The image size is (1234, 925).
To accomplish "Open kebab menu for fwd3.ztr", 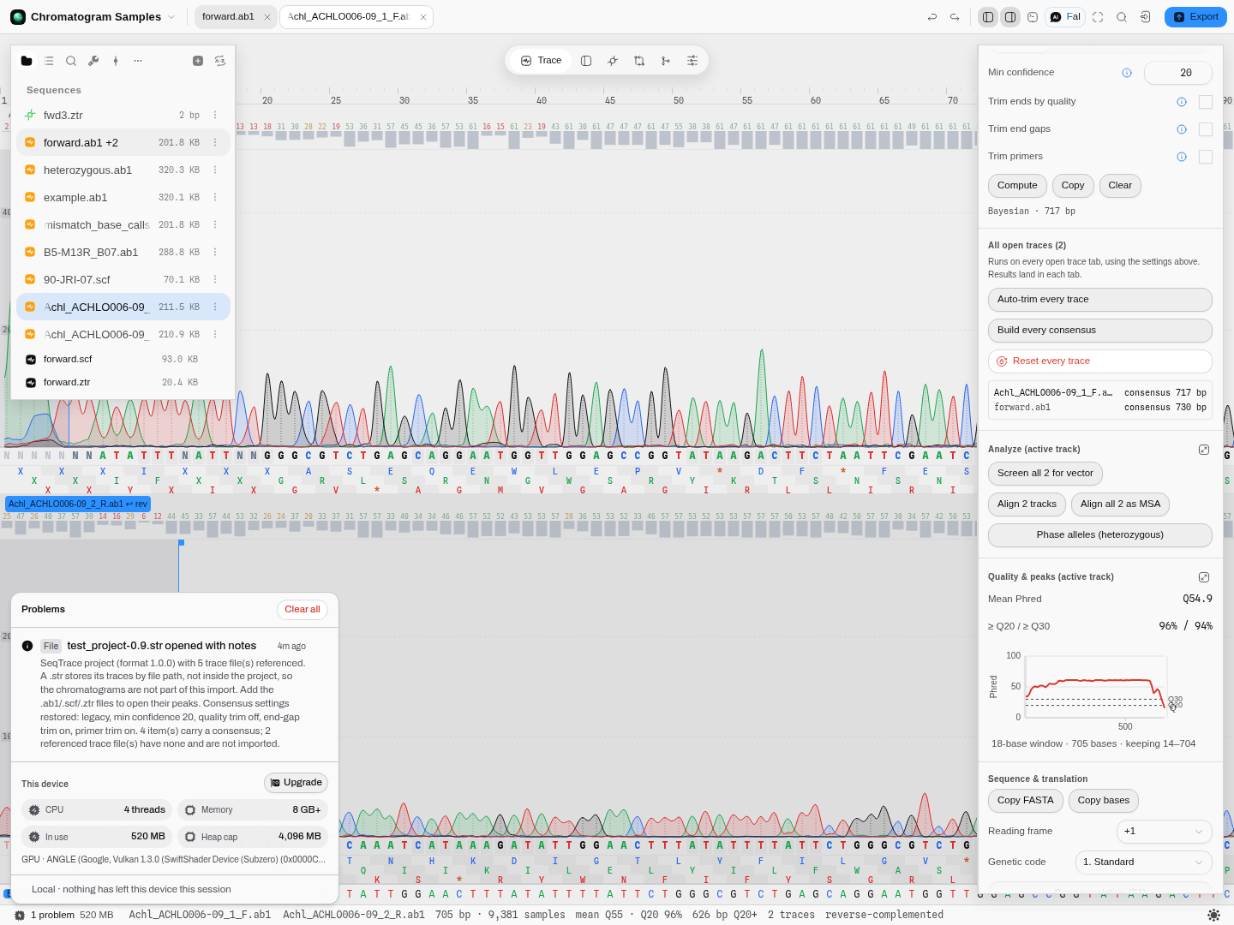I will (215, 115).
